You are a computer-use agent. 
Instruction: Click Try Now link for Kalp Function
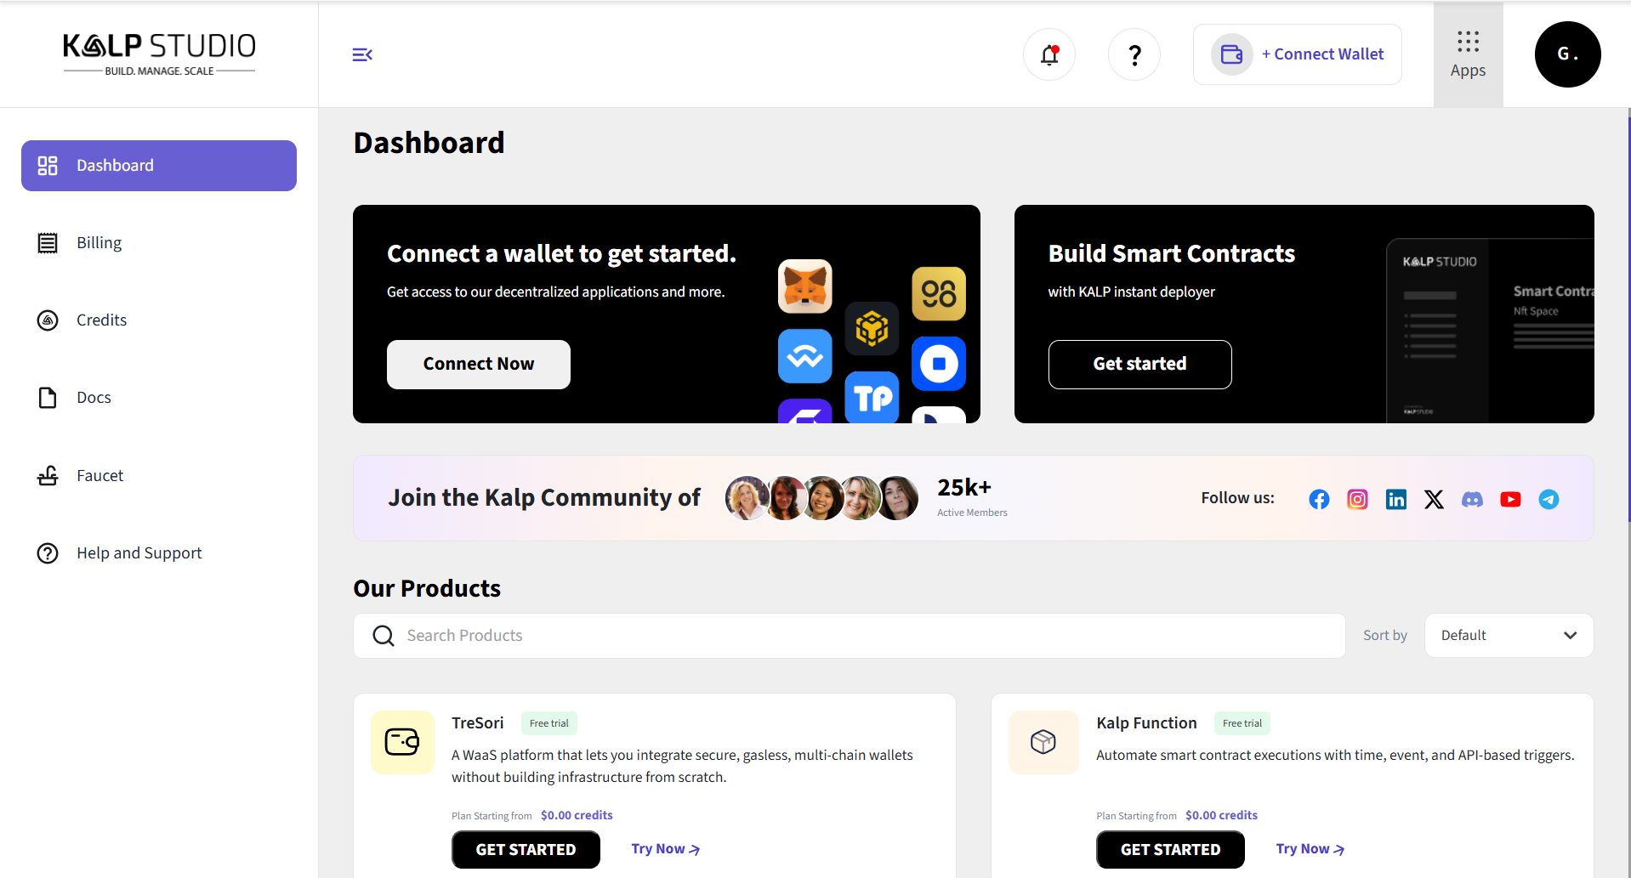(x=1310, y=849)
